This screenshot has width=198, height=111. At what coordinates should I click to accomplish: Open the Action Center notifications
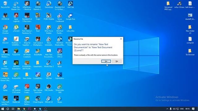pyautogui.click(x=193, y=109)
